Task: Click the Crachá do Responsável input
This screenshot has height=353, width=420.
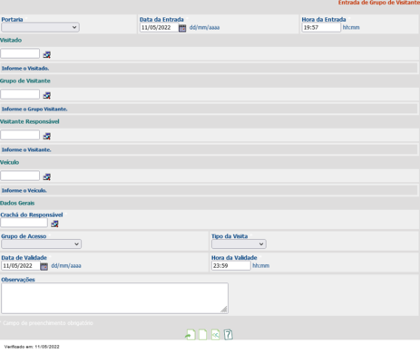Action: click(x=24, y=223)
